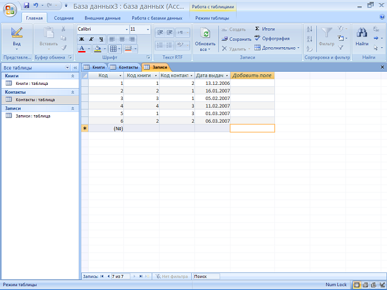Save with the quick access floppy icon
Screen dimensions: 387x290
coord(26,6)
